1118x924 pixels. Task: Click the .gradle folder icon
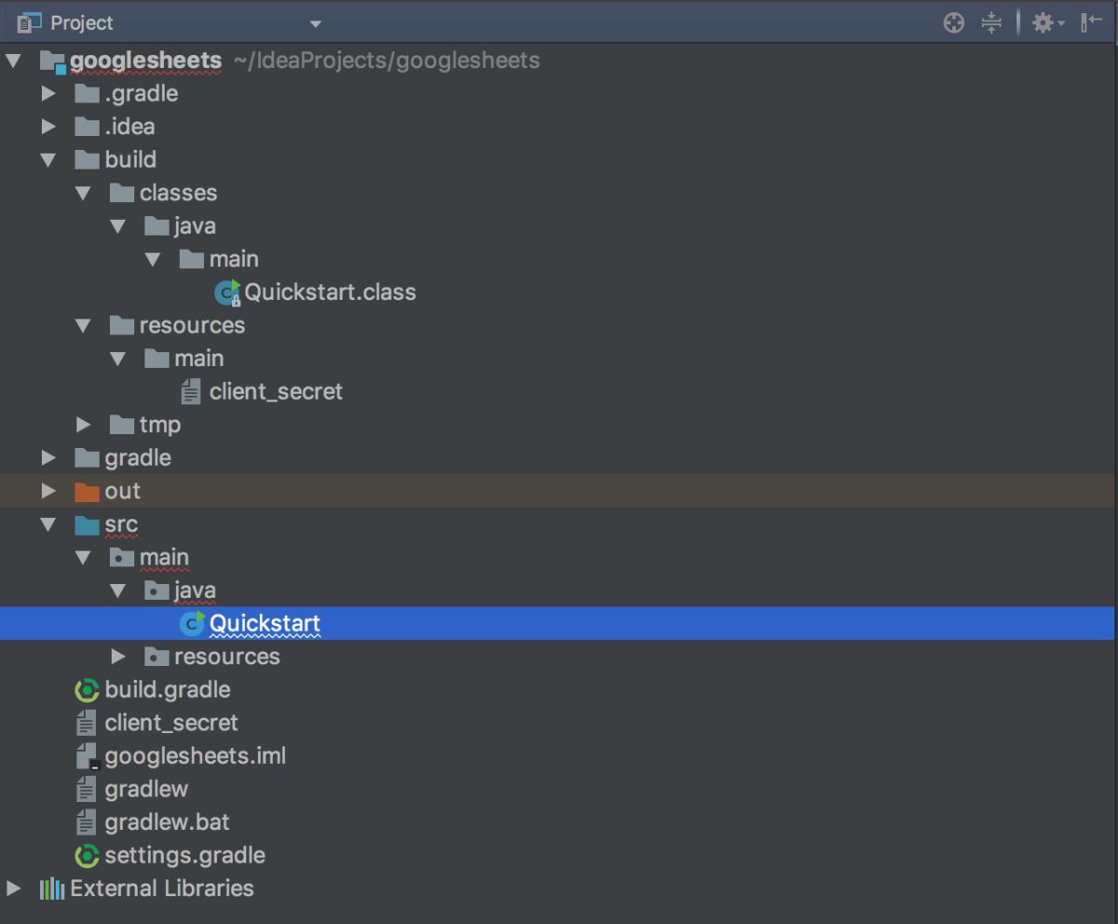coord(87,94)
